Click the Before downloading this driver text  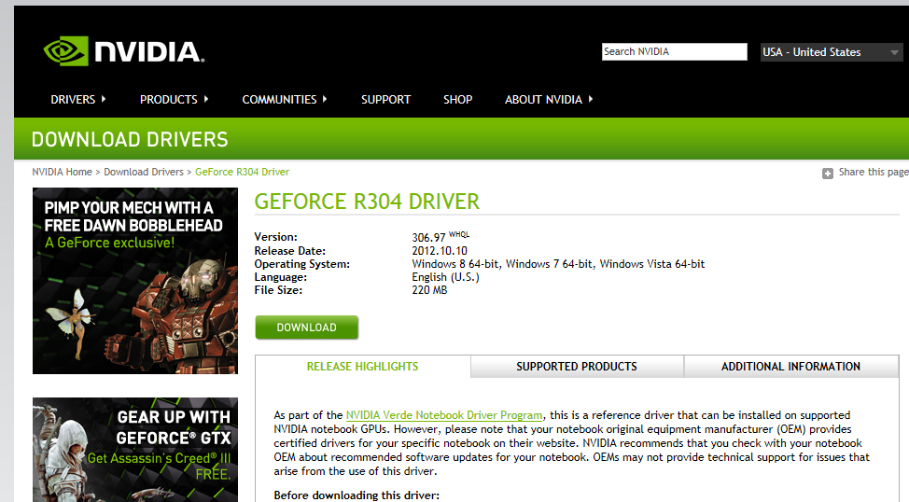(357, 495)
